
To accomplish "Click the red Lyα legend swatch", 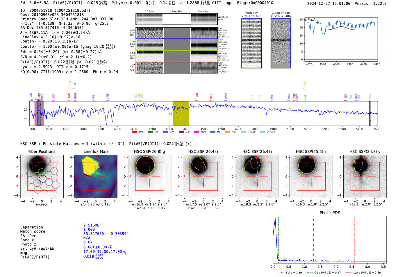I will (134, 132).
